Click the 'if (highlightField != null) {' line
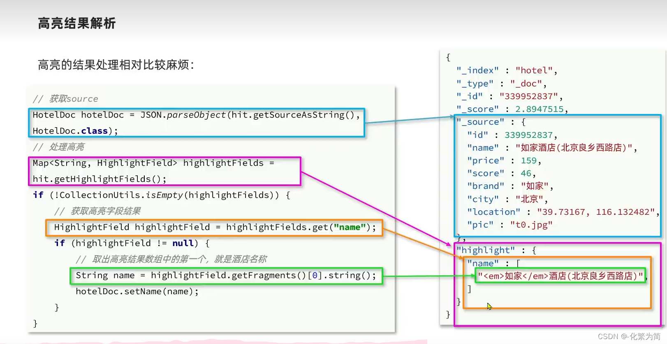The image size is (667, 344). (132, 243)
